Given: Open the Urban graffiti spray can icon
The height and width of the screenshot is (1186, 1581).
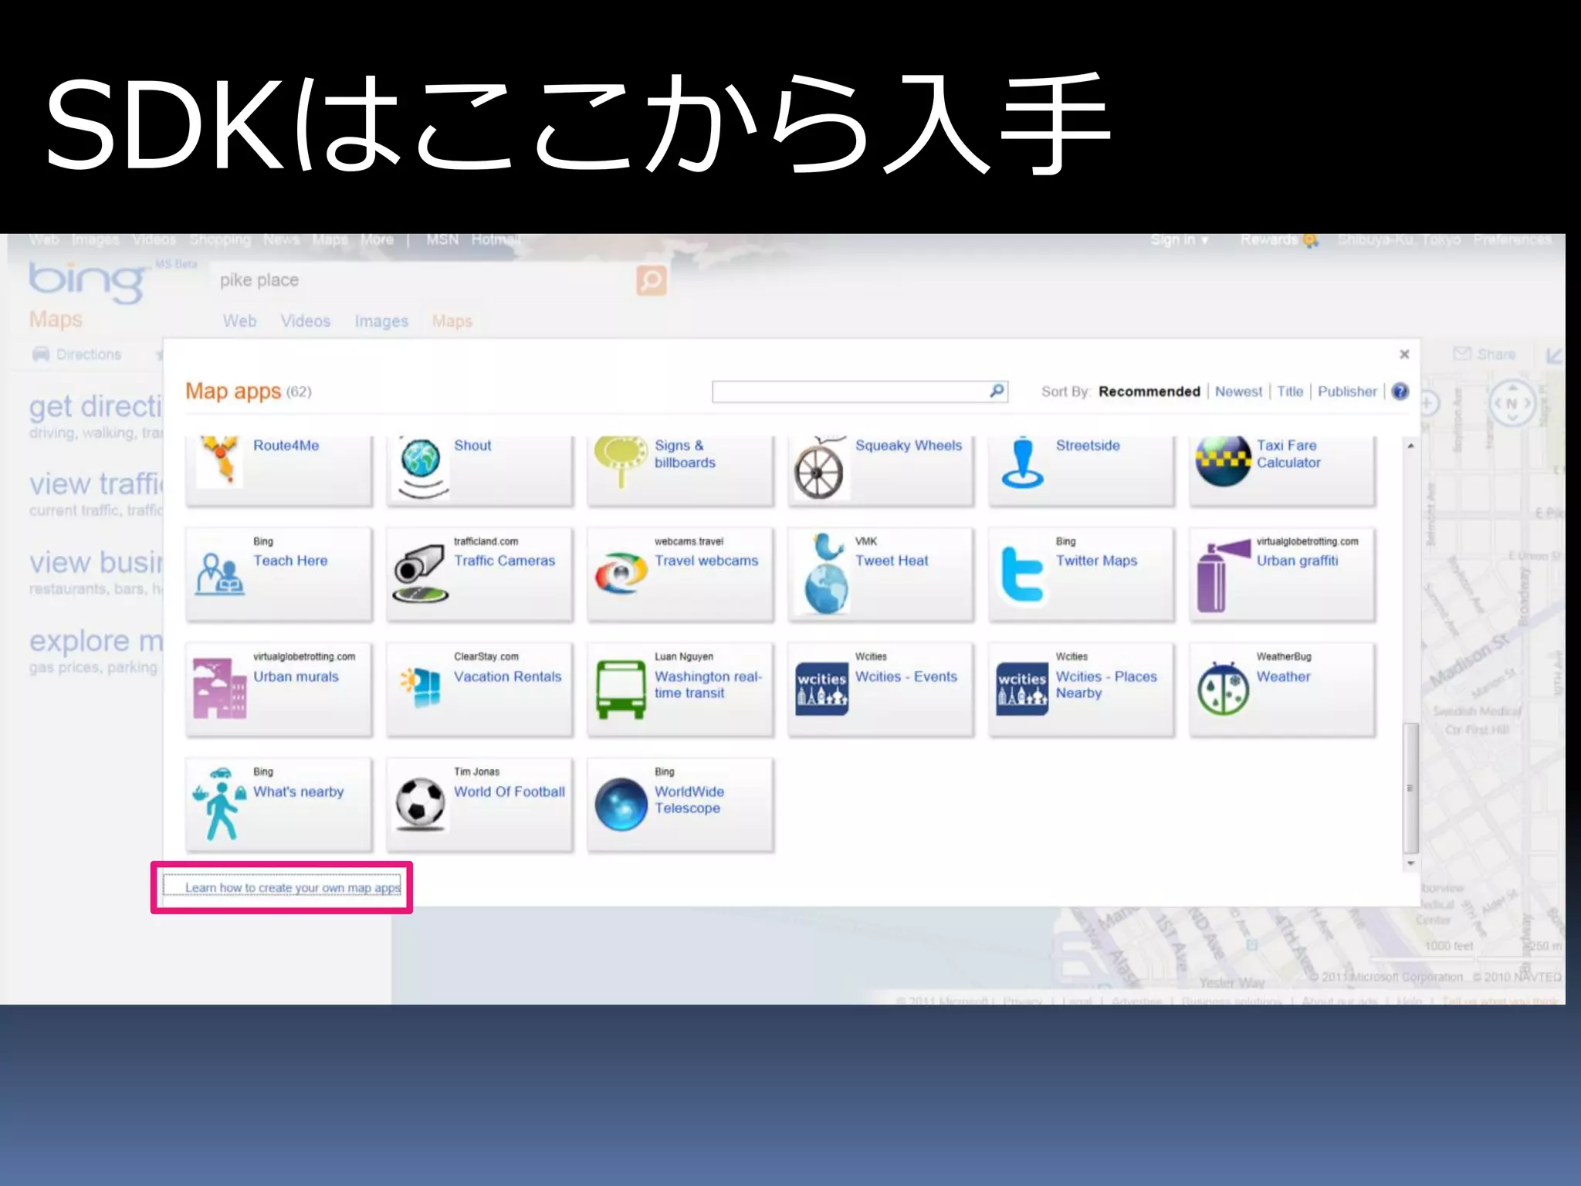Looking at the screenshot, I should click(1223, 576).
